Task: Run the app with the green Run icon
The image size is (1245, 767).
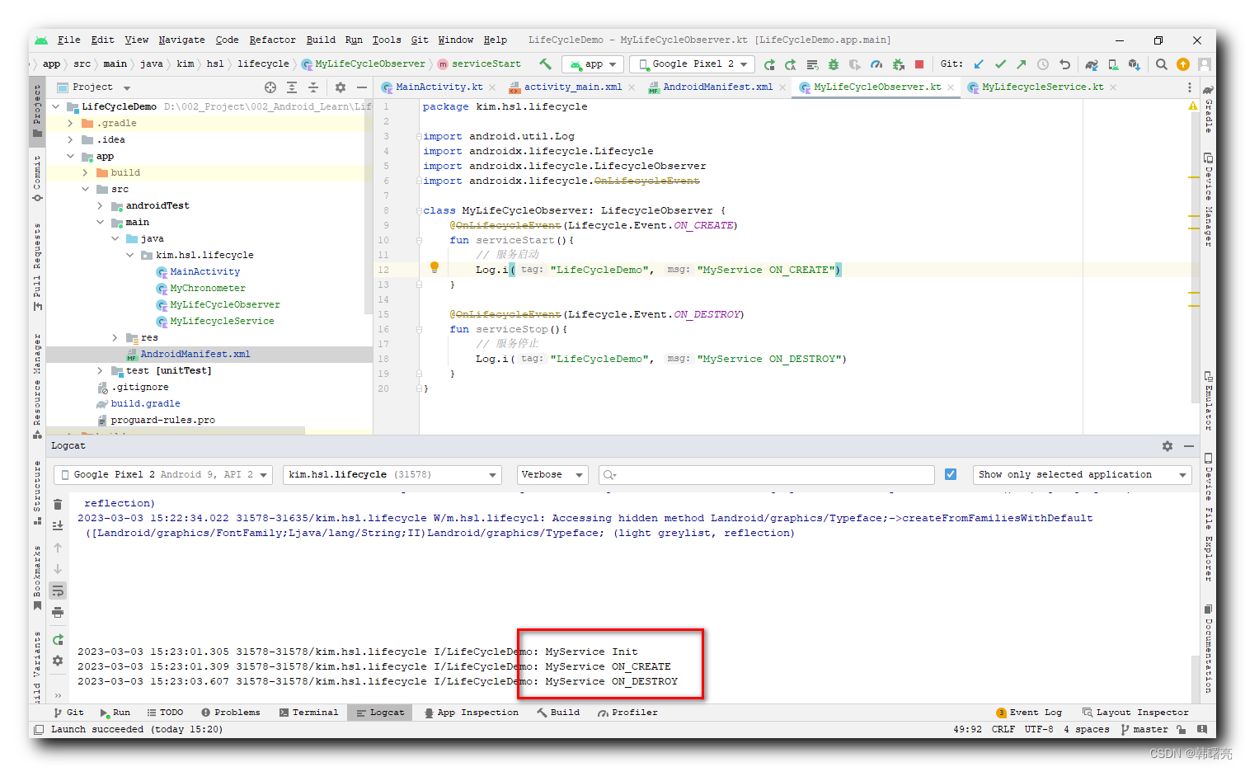Action: (x=769, y=64)
